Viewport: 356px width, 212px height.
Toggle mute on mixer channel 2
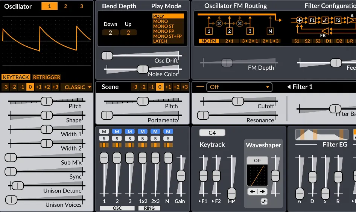tap(117, 131)
